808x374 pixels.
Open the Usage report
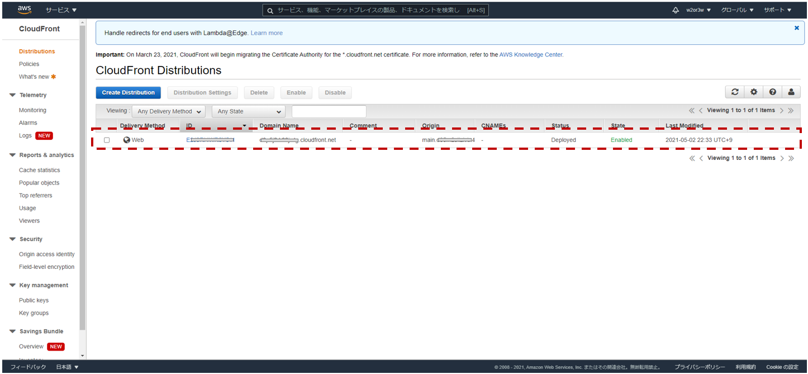(27, 208)
